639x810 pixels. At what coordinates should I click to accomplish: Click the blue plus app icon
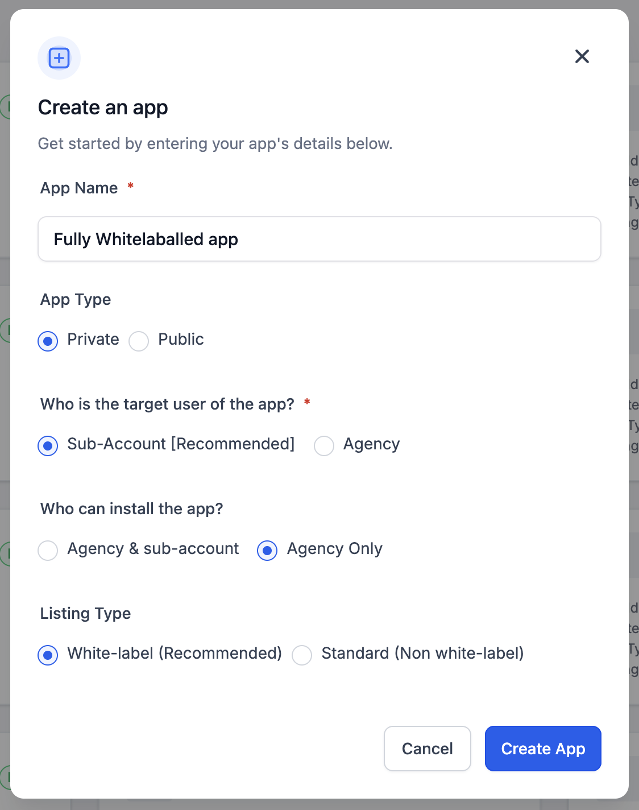pos(59,58)
